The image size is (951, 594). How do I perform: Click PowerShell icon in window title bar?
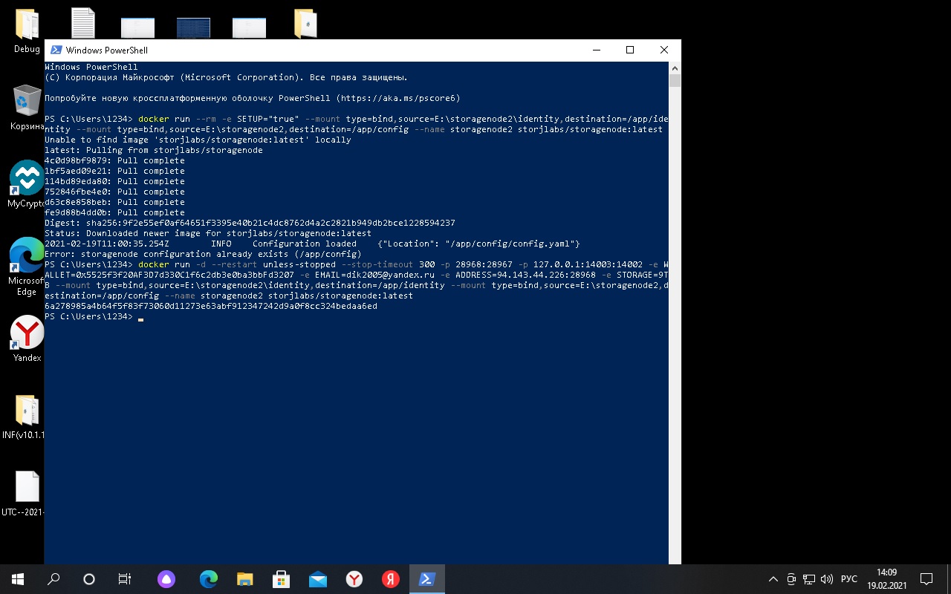(56, 50)
